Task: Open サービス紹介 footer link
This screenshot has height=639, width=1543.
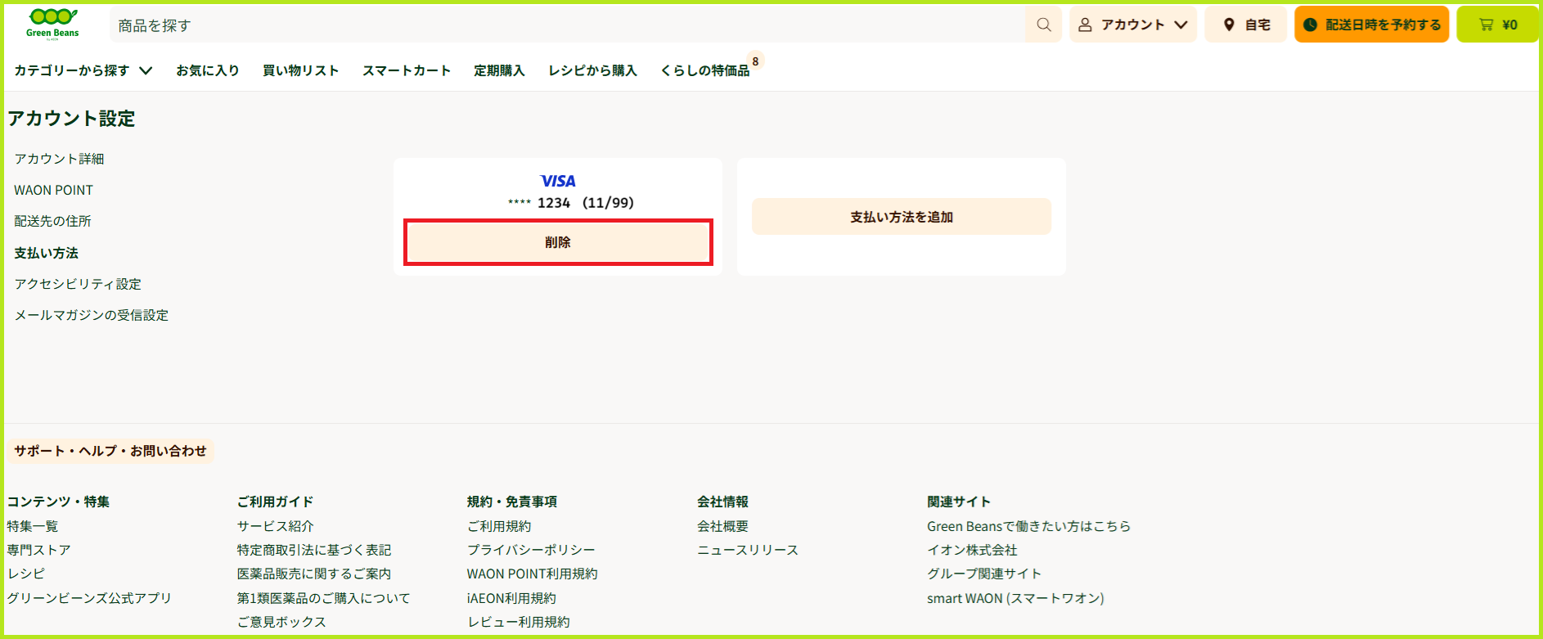Action: tap(275, 526)
